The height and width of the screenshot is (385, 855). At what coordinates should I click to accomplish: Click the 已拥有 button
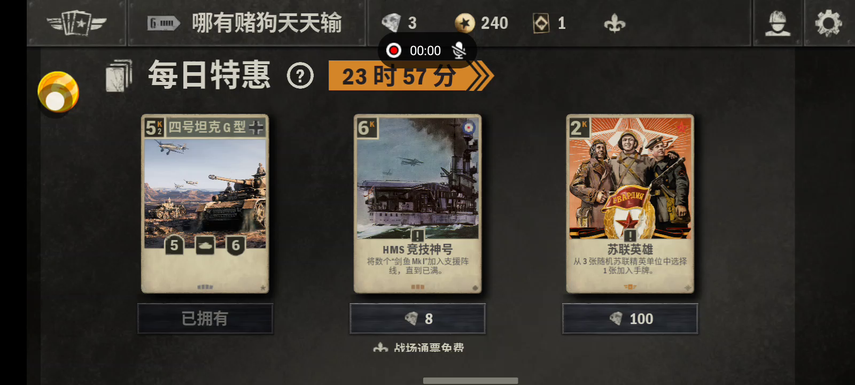[x=205, y=319]
